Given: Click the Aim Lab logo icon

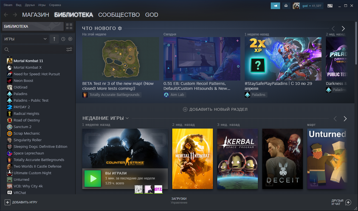Looking at the screenshot, I should pos(166,95).
